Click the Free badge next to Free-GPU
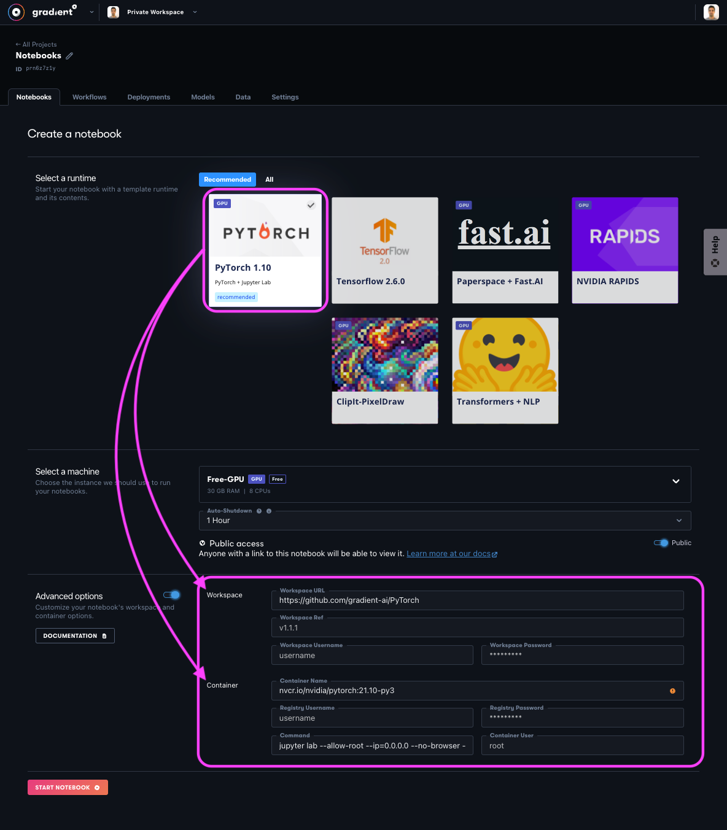727x830 pixels. coord(278,479)
